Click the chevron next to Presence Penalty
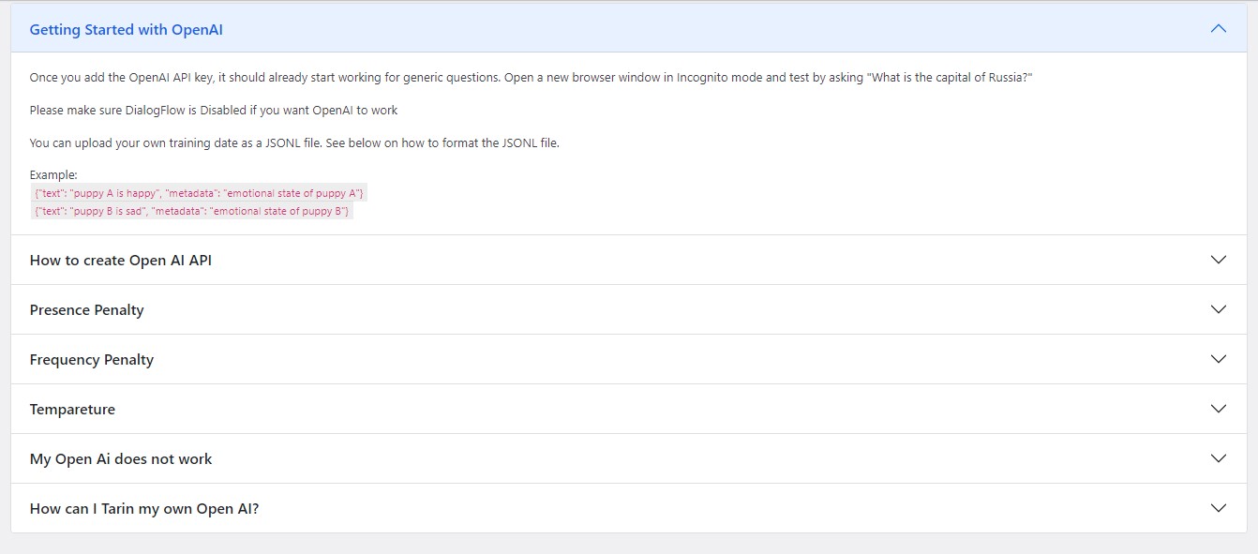The width and height of the screenshot is (1258, 554). tap(1219, 309)
